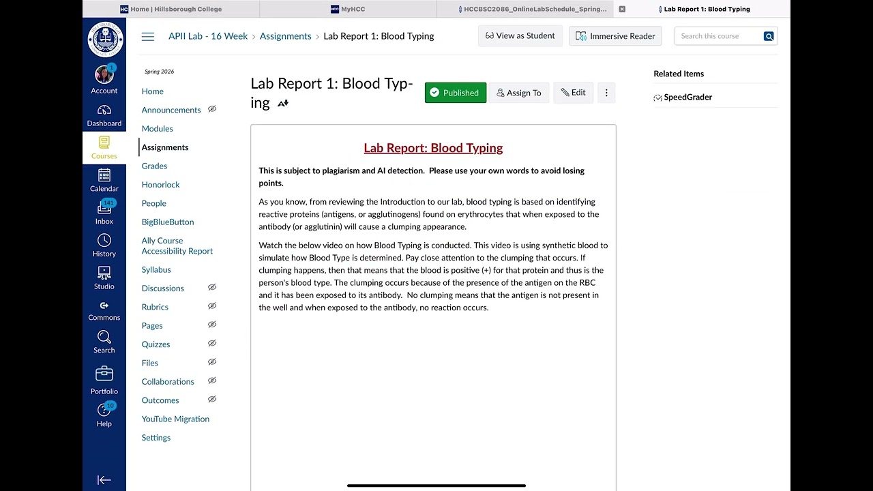Screen dimensions: 873x491
Task: Click the Edit assignment button
Action: [x=573, y=93]
